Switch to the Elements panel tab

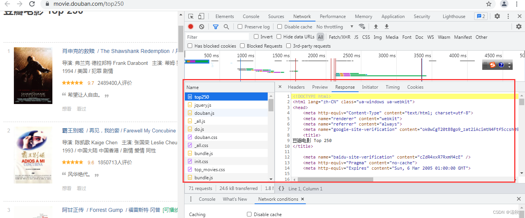[225, 17]
